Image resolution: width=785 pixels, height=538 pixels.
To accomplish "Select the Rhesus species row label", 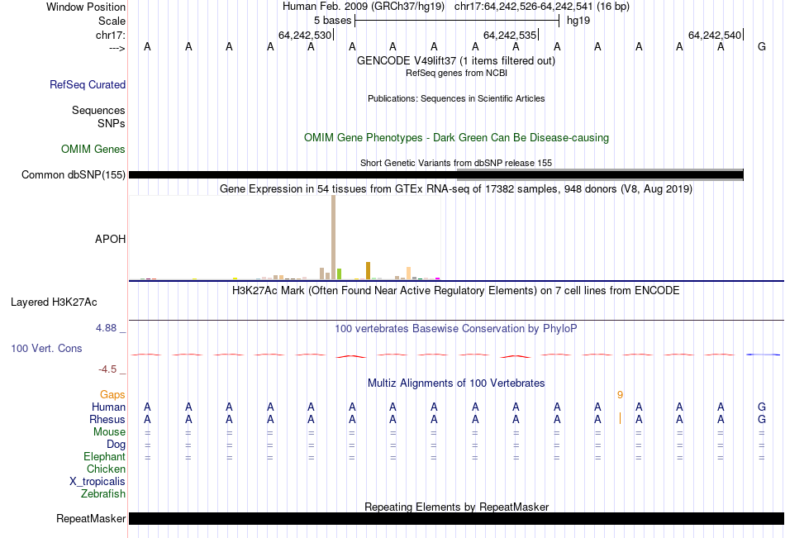I will click(x=107, y=419).
